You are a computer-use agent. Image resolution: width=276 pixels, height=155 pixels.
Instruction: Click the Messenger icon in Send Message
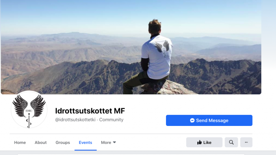click(x=192, y=121)
